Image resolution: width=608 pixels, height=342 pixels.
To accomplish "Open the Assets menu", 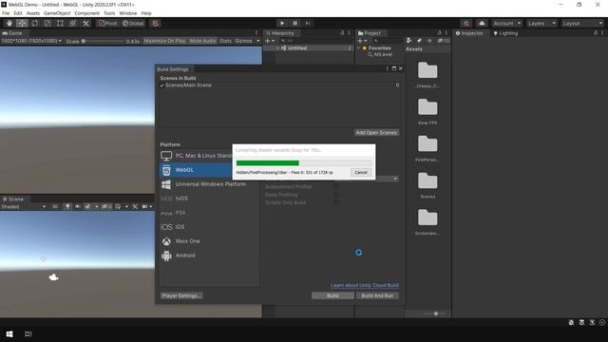I will click(x=33, y=13).
